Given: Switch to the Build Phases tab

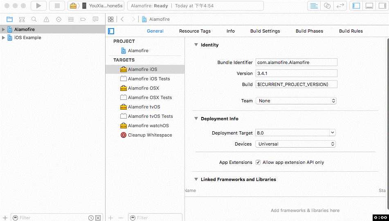Looking at the screenshot, I should tap(309, 31).
